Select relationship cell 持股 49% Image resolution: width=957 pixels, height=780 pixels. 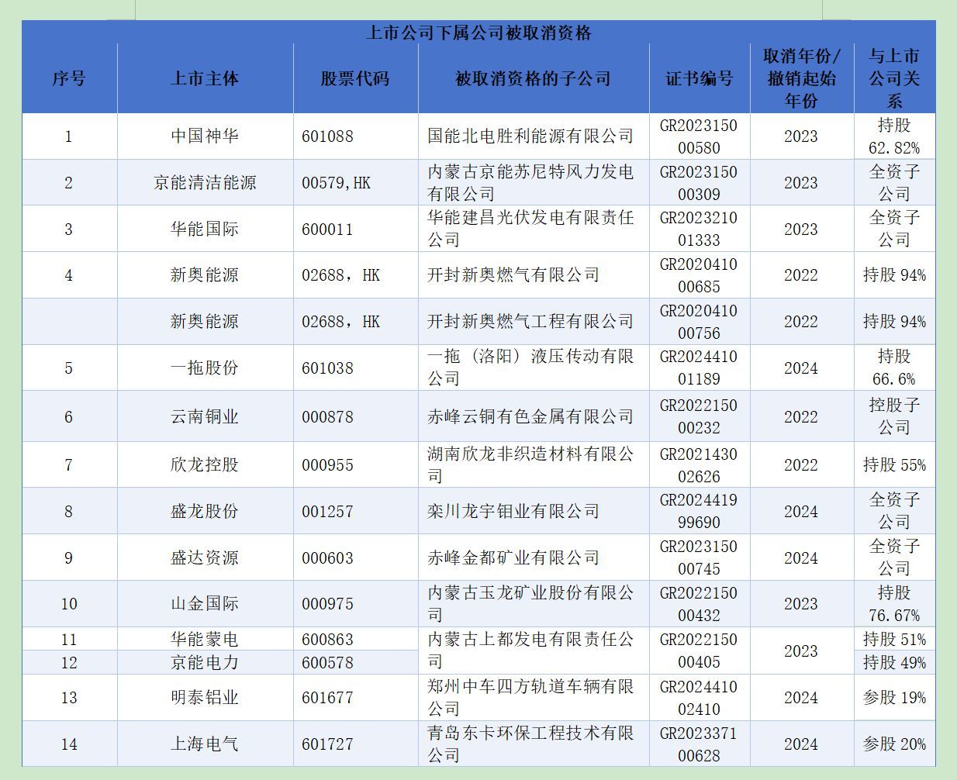pos(894,662)
